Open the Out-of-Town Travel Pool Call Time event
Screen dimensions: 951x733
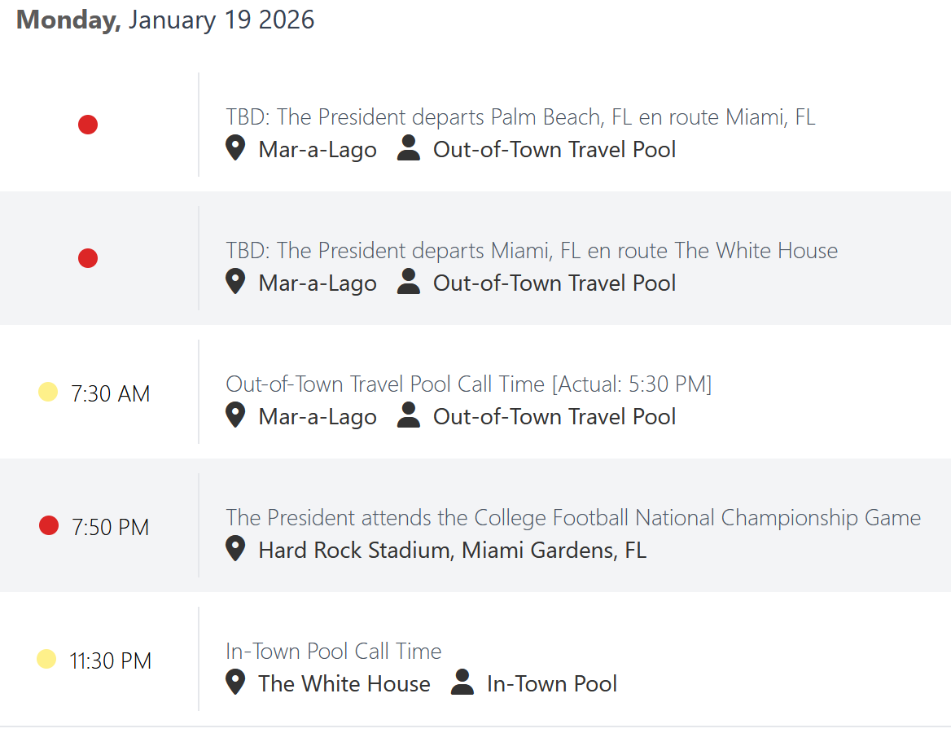click(468, 384)
